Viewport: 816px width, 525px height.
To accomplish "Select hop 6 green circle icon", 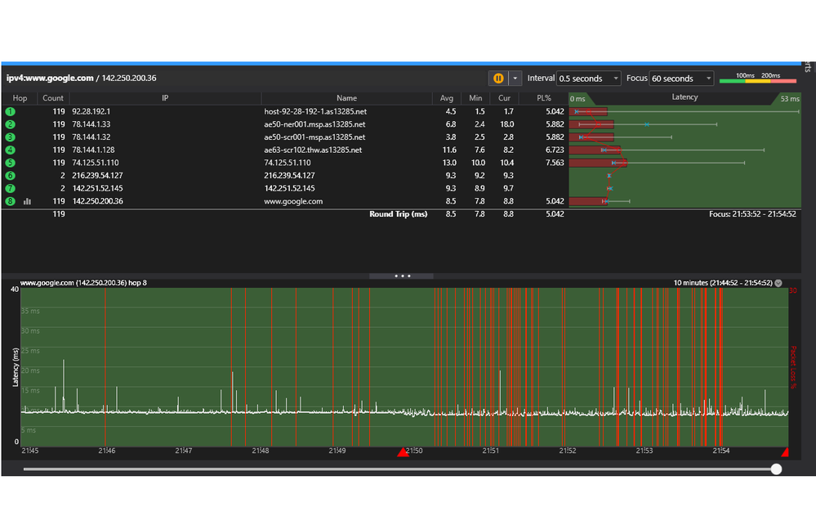I will (x=11, y=176).
